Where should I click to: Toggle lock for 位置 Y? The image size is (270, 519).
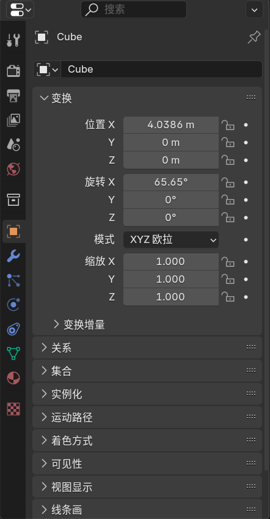click(x=228, y=143)
